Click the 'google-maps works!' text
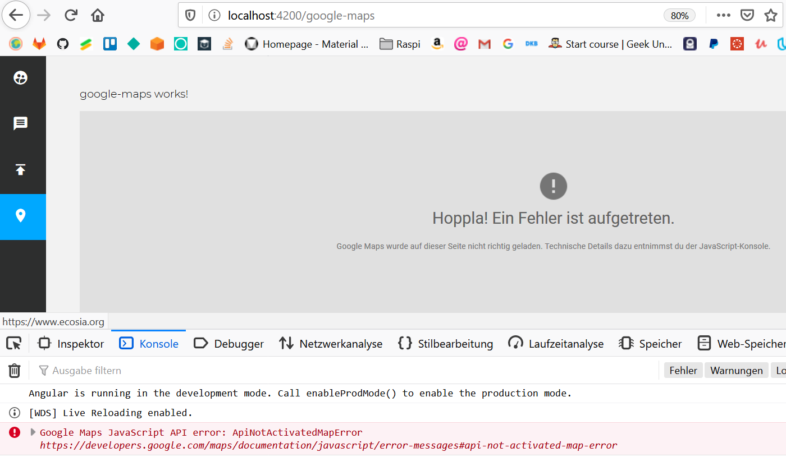The height and width of the screenshot is (457, 786). [x=134, y=94]
